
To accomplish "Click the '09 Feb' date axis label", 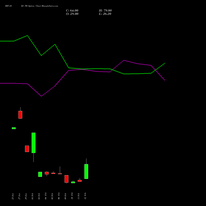I will 66,196.
